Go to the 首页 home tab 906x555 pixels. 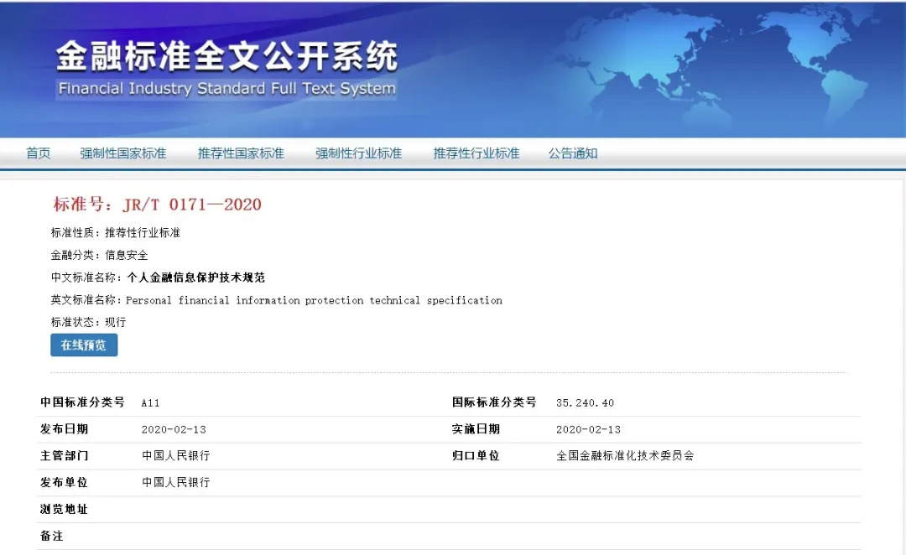point(39,153)
